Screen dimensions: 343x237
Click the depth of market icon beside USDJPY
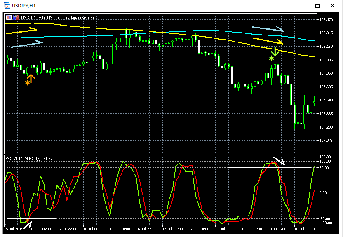click(16, 17)
